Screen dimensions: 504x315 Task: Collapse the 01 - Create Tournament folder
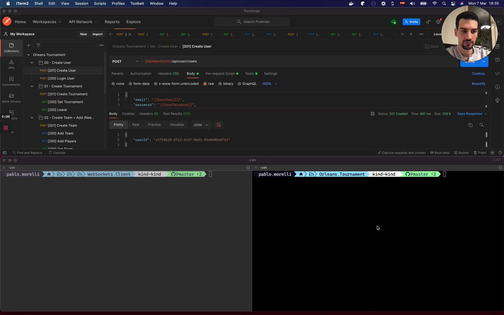(32, 86)
